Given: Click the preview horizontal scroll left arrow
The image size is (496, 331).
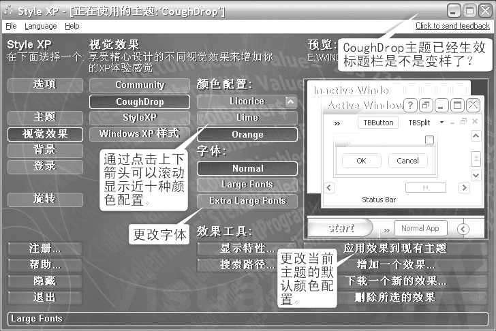Looking at the screenshot, I should pos(329,187).
